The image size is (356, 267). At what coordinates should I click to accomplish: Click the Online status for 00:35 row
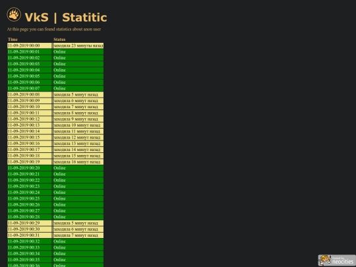78,260
